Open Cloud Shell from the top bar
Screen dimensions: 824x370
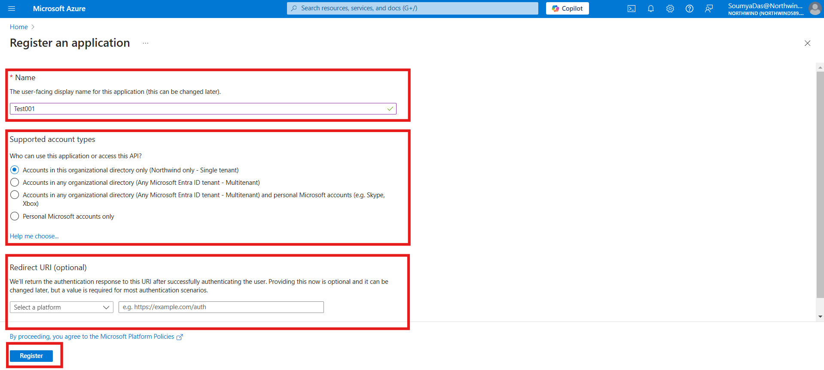coord(631,9)
